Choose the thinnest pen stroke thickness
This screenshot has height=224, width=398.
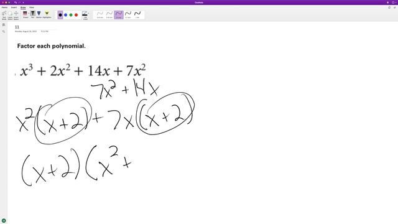[x=99, y=15]
